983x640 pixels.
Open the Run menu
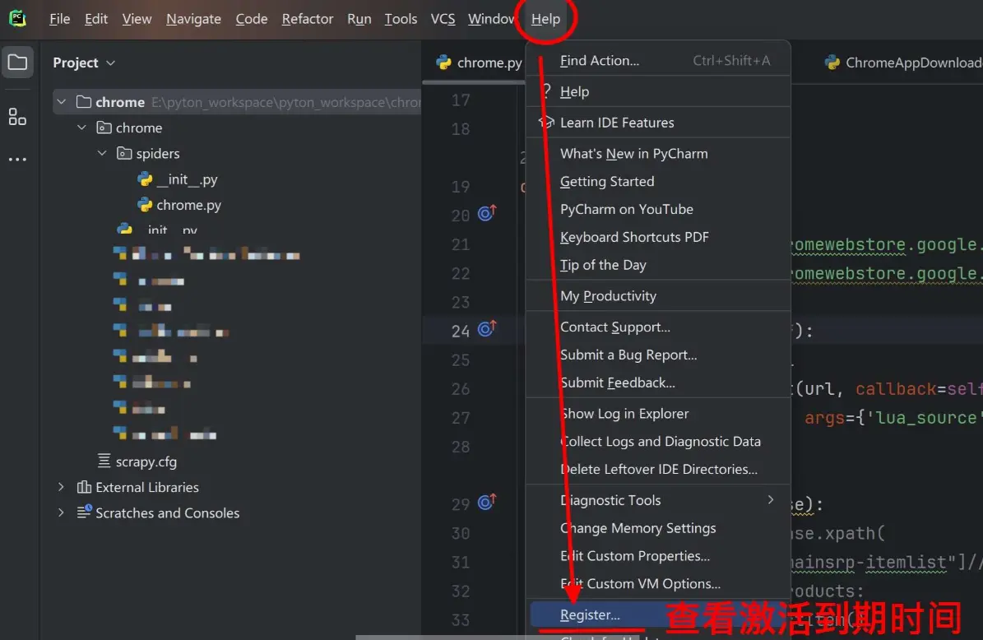point(359,19)
